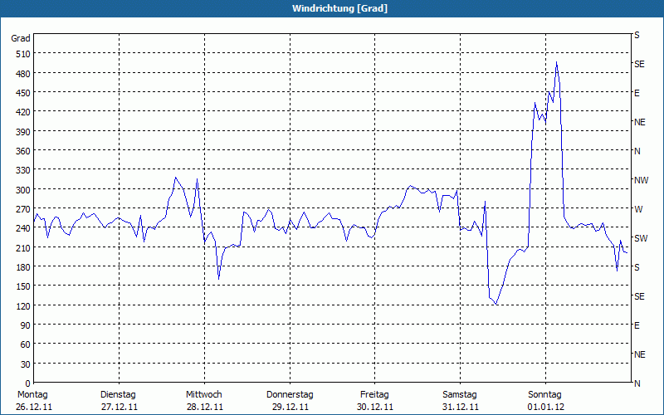
Task: Click the 180 degree axis label
Action: point(23,267)
